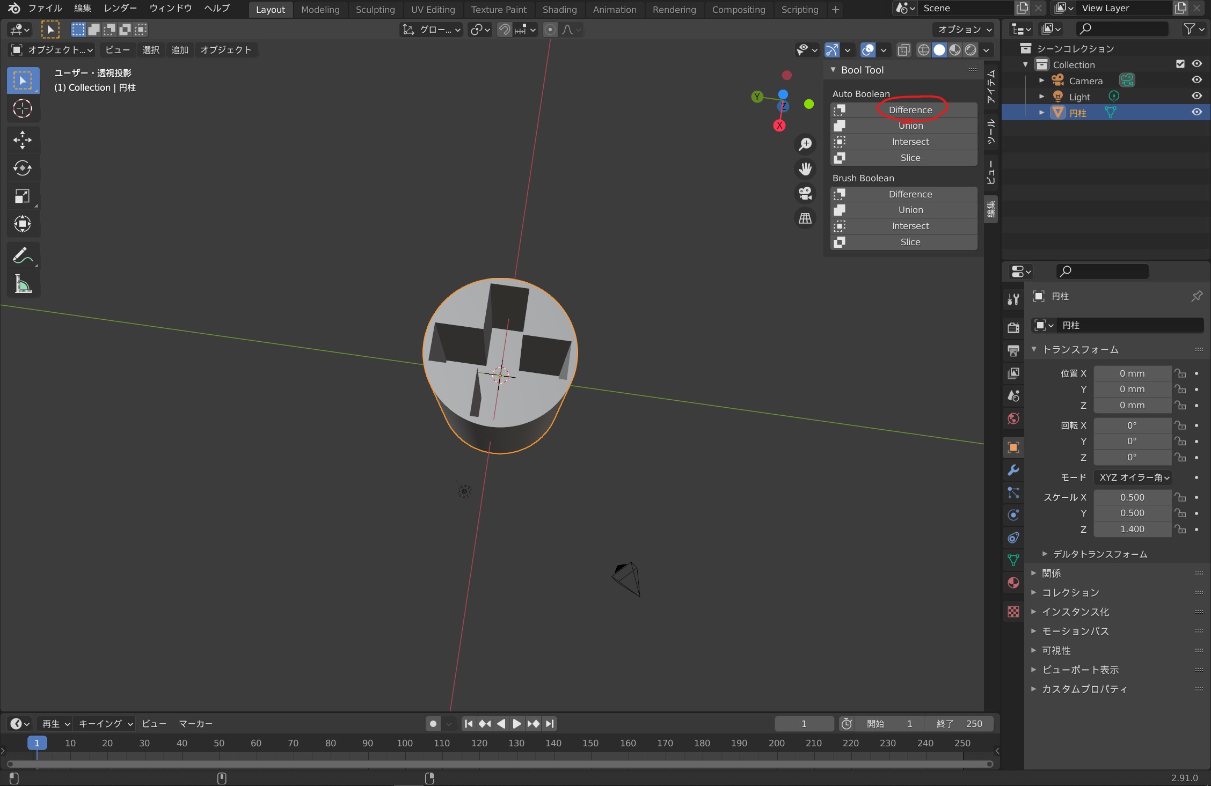Select the 3D Cursor tool
The image size is (1211, 786).
[23, 109]
